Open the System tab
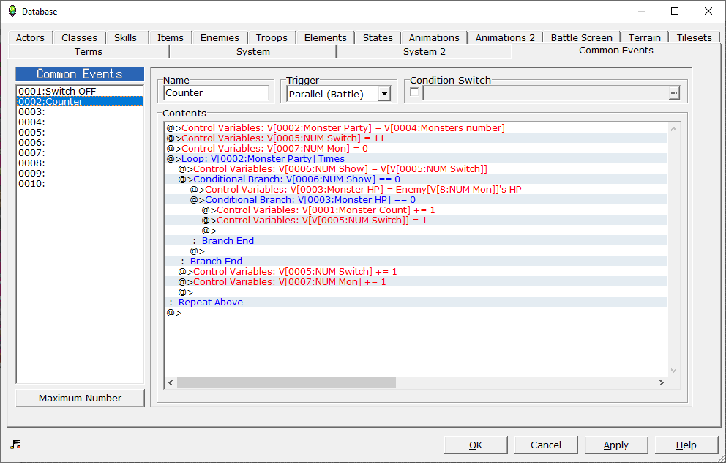The width and height of the screenshot is (726, 463). (252, 51)
